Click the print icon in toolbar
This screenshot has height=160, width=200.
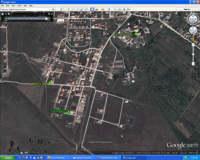tap(120, 9)
